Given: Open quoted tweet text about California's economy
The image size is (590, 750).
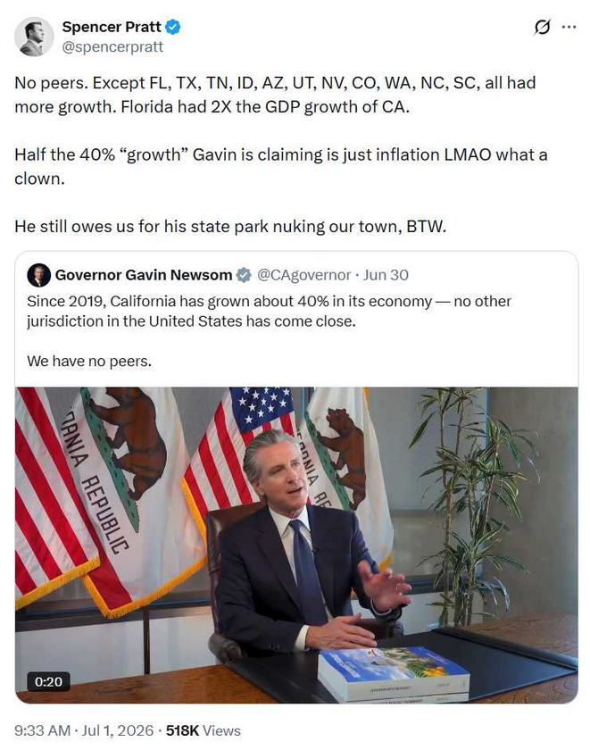Looking at the screenshot, I should click(x=269, y=311).
